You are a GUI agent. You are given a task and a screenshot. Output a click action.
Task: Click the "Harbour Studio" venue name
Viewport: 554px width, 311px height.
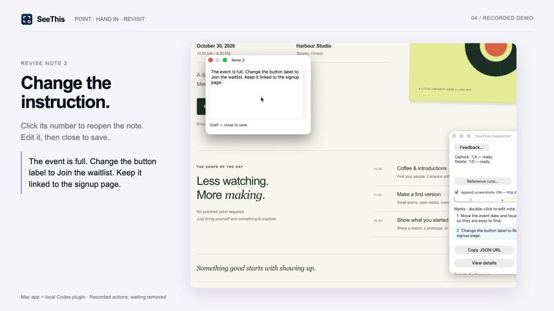point(313,46)
